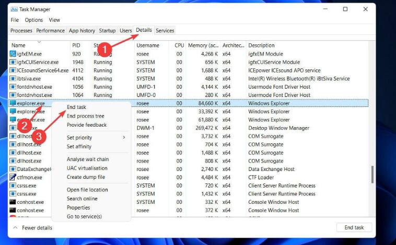Screen dimensions: 396x245
Task: Click the CTF Loader description
Action: coord(261,177)
